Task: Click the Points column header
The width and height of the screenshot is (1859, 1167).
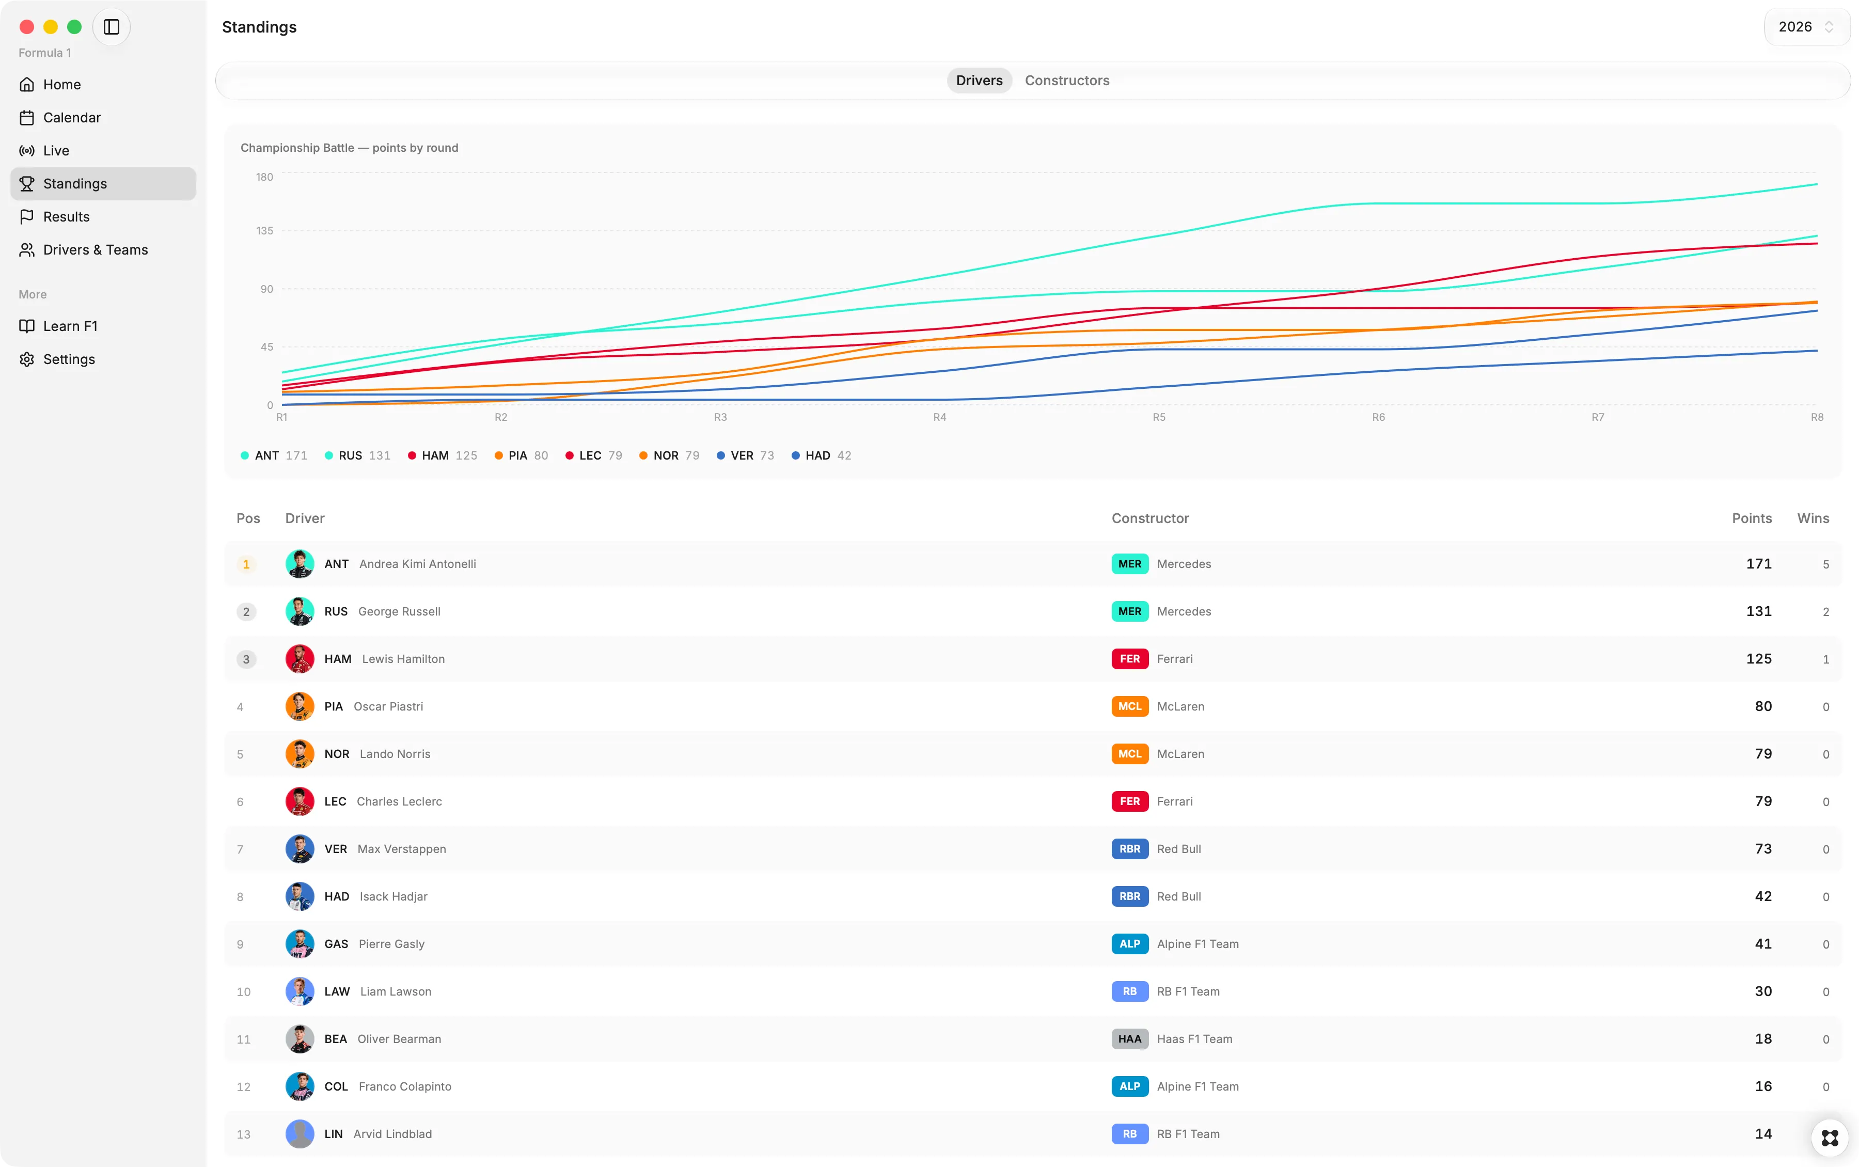Action: point(1751,518)
